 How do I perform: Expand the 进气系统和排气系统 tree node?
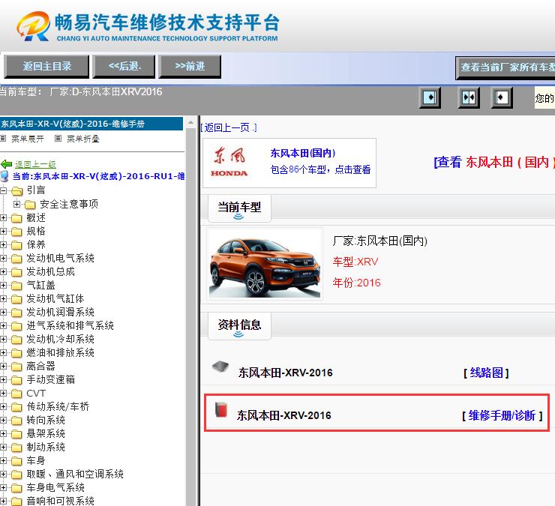tap(3, 325)
